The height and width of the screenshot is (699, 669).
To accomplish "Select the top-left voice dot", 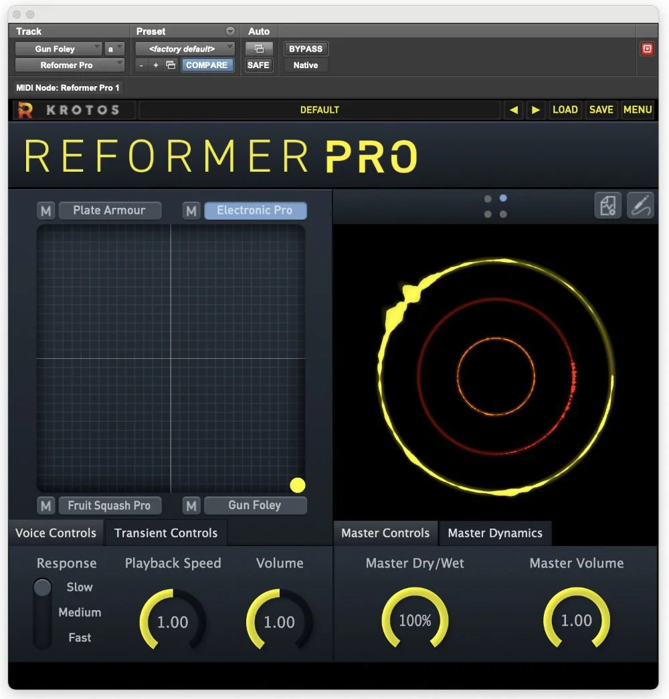I will [488, 199].
